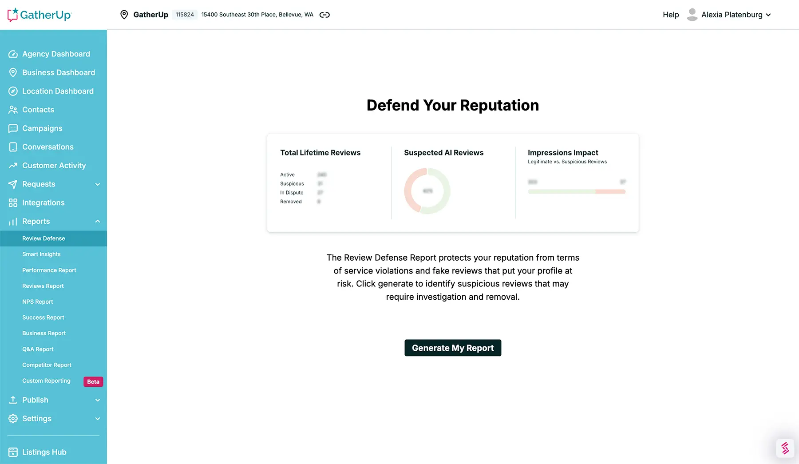This screenshot has height=464, width=799.
Task: Click the Campaigns chat bubble icon
Action: [13, 128]
